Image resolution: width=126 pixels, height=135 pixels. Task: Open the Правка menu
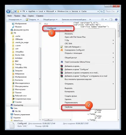[17, 16]
